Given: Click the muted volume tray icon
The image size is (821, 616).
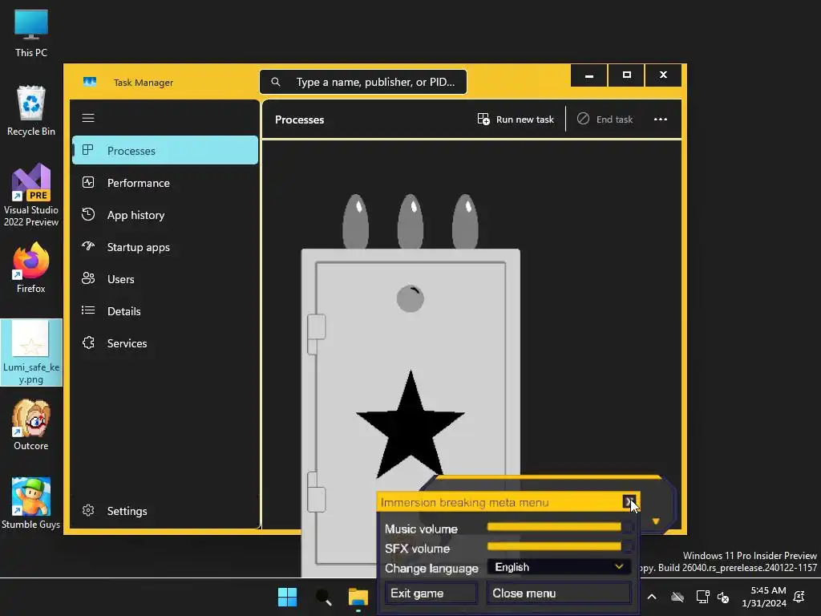Looking at the screenshot, I should [723, 597].
